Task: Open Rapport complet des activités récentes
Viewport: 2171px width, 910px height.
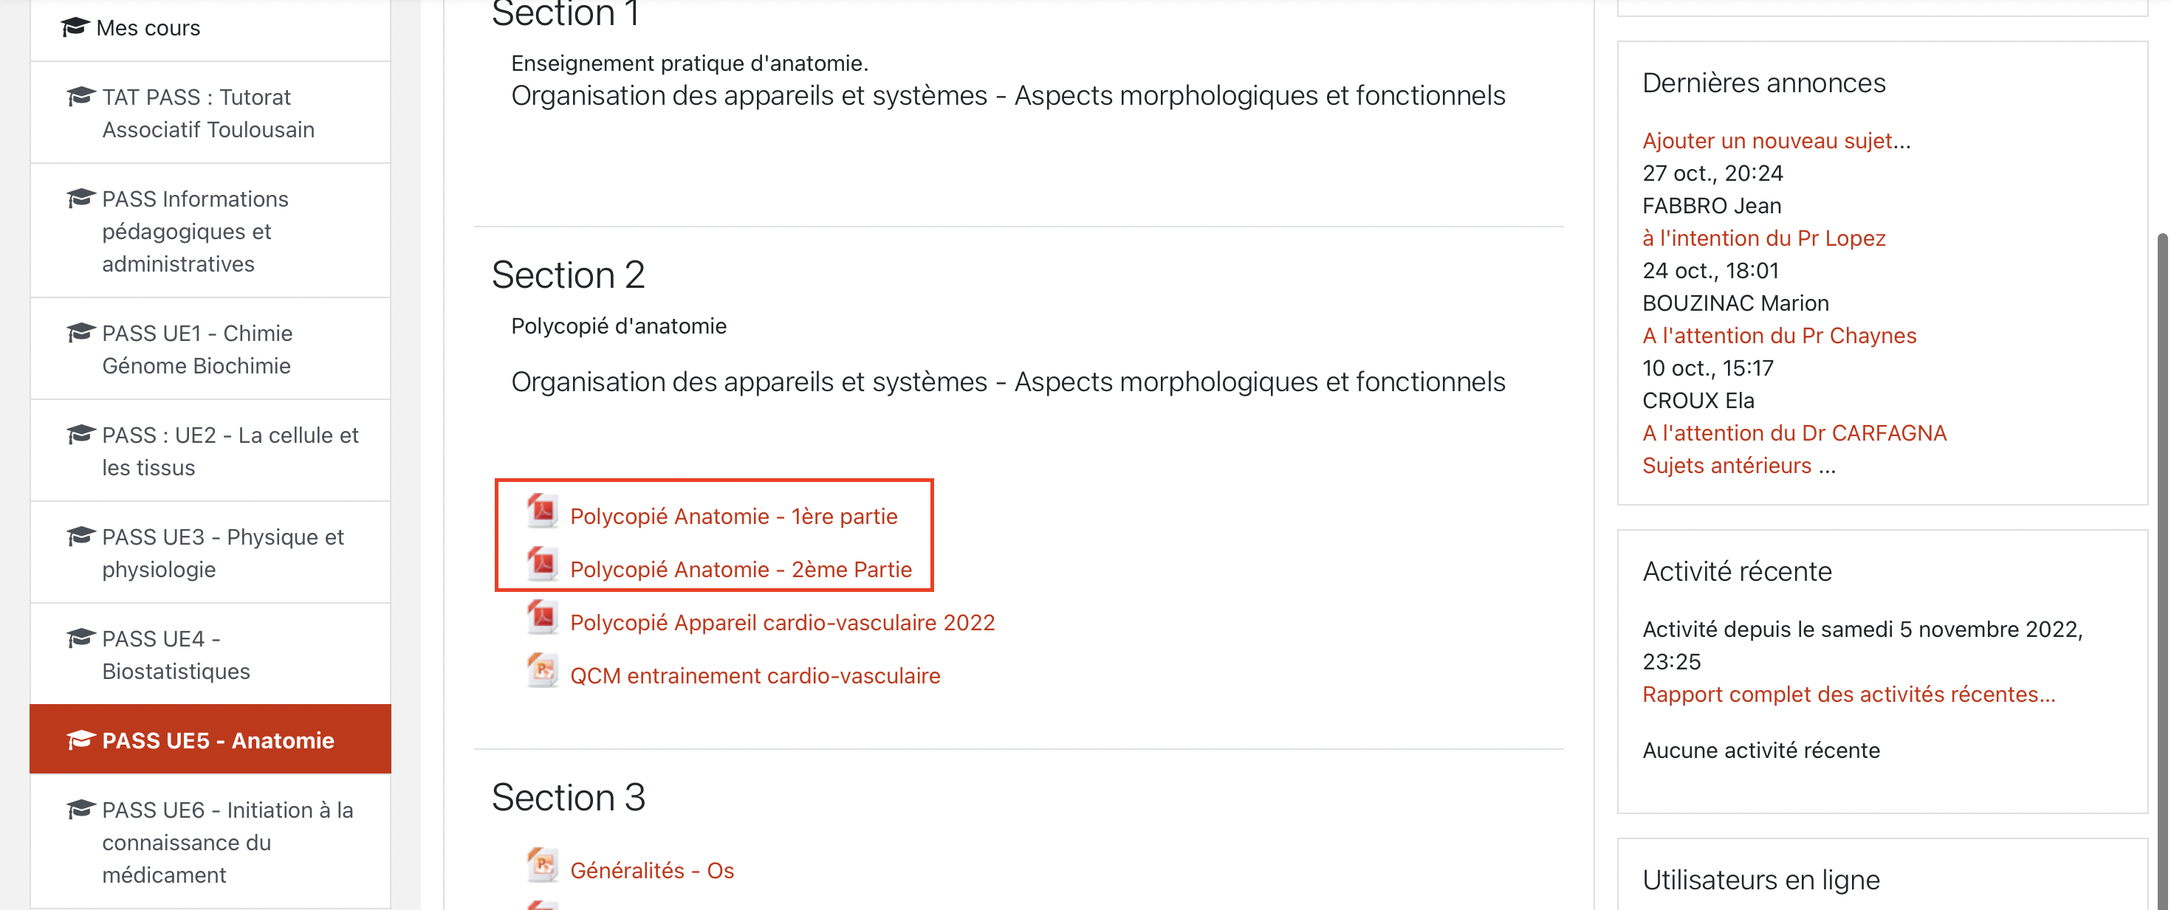Action: point(1848,694)
